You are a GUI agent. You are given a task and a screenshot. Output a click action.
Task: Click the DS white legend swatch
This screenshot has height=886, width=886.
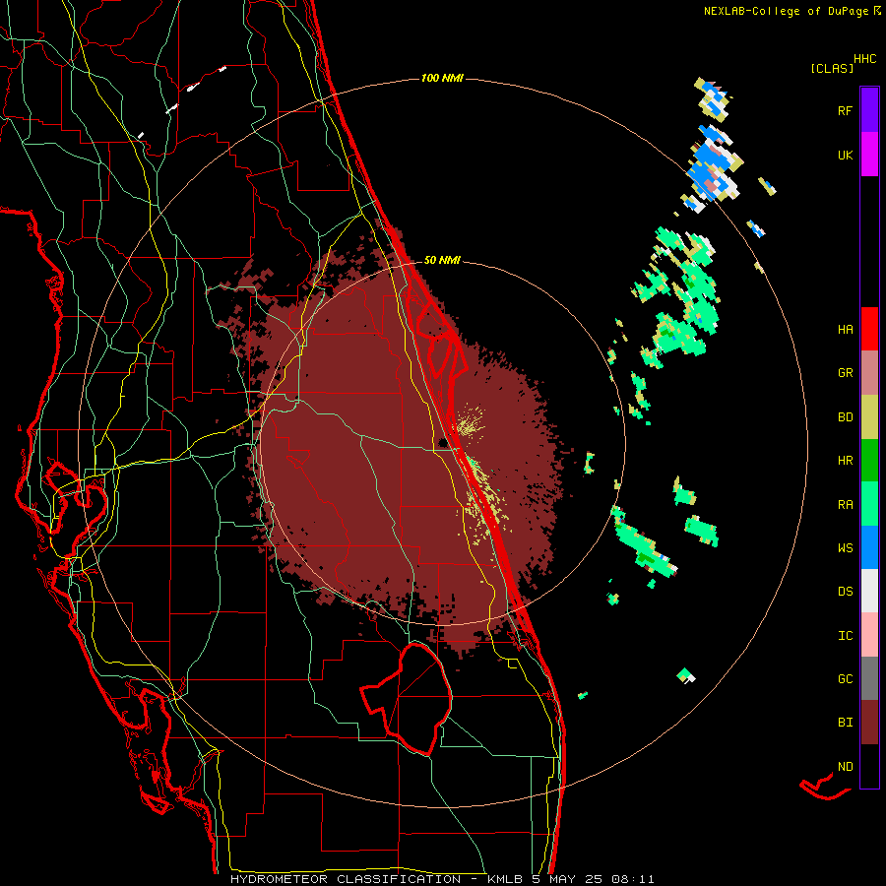[869, 591]
